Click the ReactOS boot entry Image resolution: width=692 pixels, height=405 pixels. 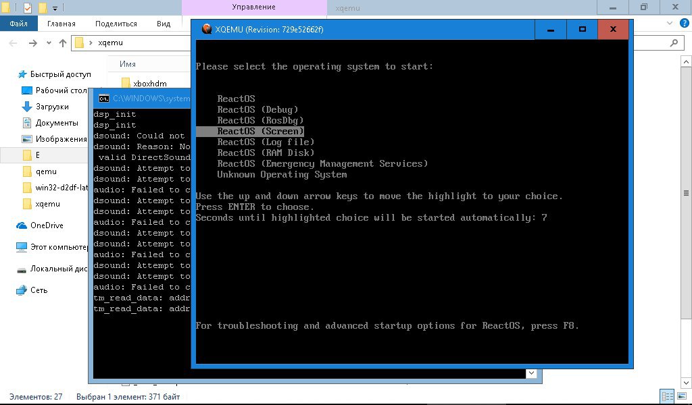pos(236,99)
